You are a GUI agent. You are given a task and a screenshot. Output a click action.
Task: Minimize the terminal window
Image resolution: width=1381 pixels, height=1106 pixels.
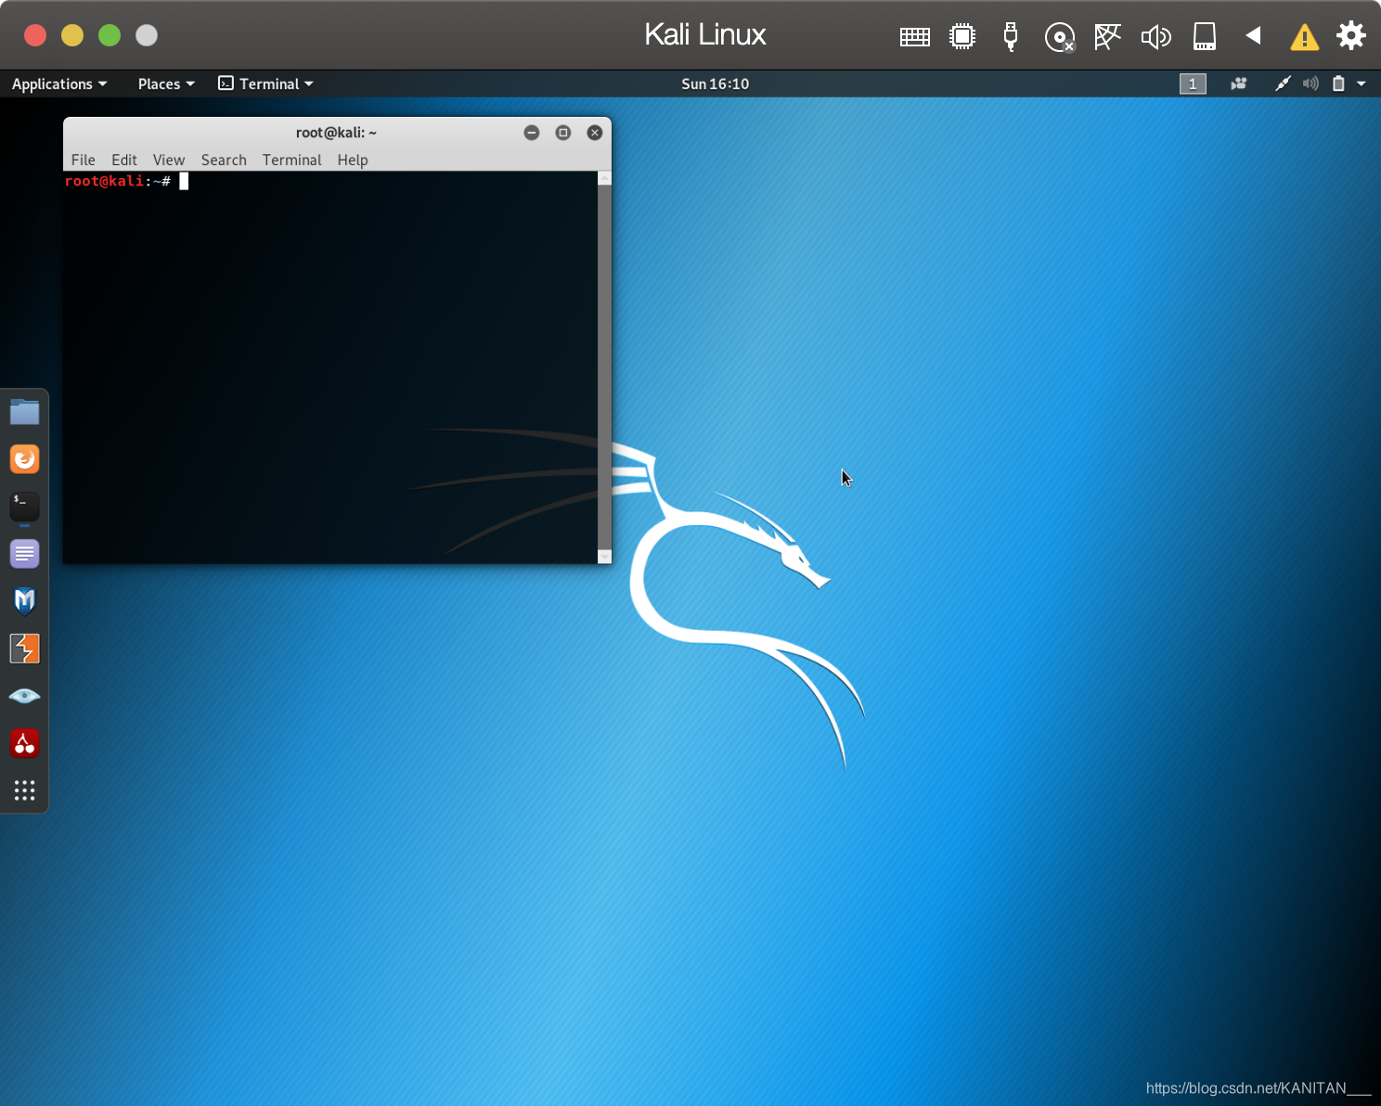click(532, 133)
